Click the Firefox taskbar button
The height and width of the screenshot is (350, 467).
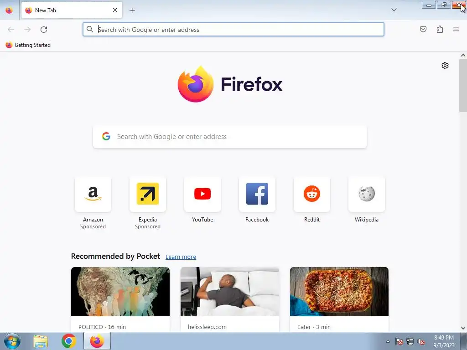97,341
